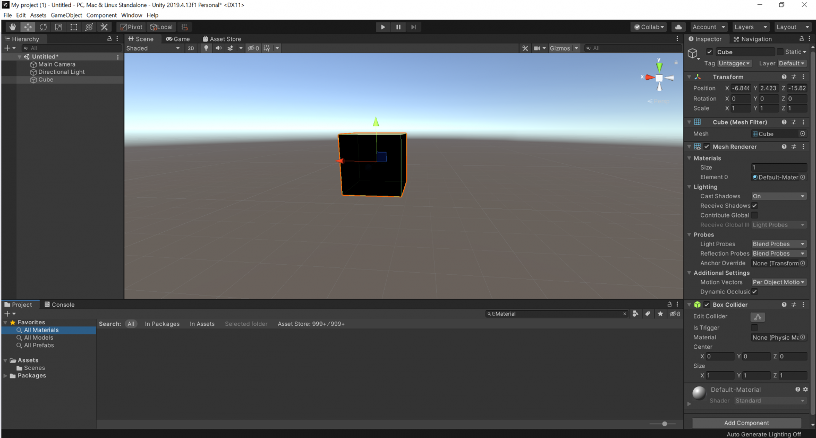
Task: Open the GameObject menu
Action: pyautogui.click(x=66, y=15)
